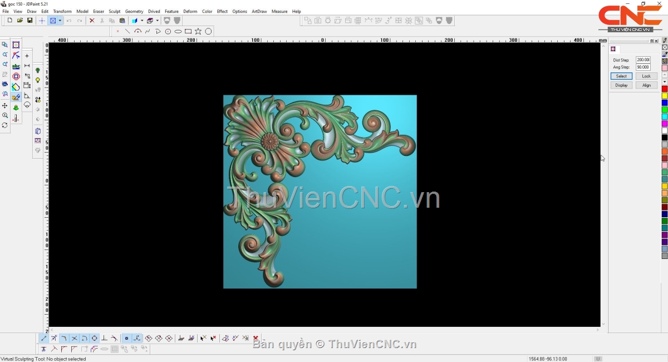Create a new file using toolbar icon
This screenshot has height=362, width=668.
pyautogui.click(x=9, y=21)
